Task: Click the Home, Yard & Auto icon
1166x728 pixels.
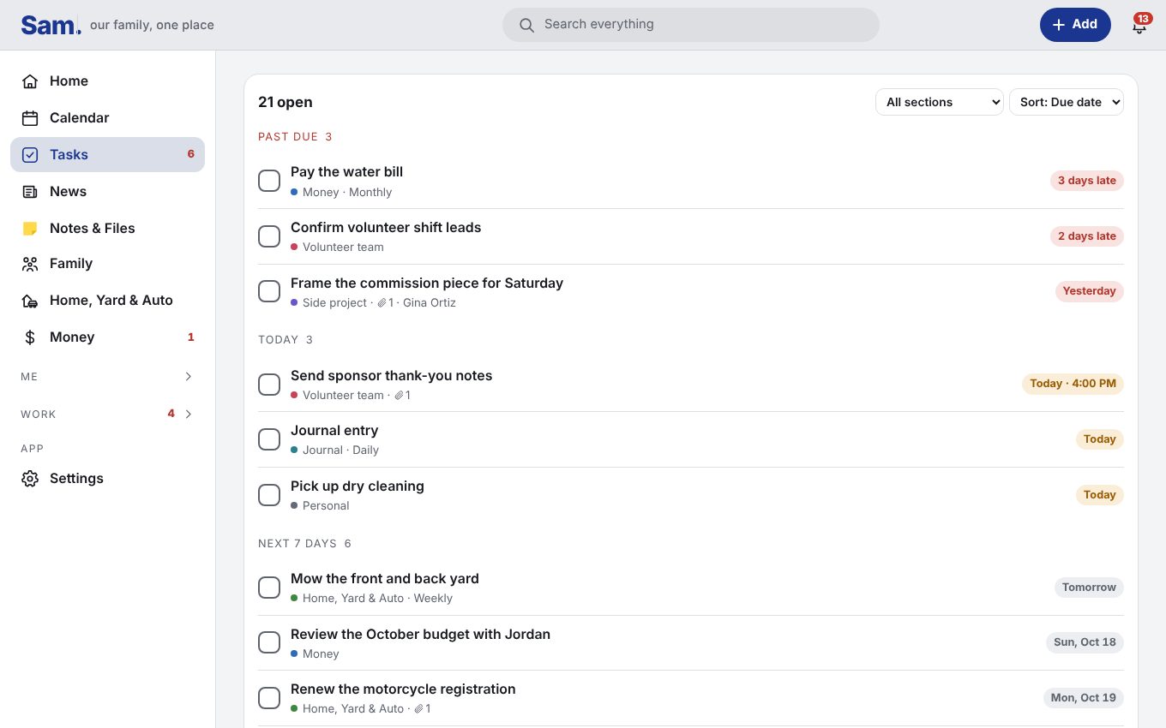Action: [30, 301]
